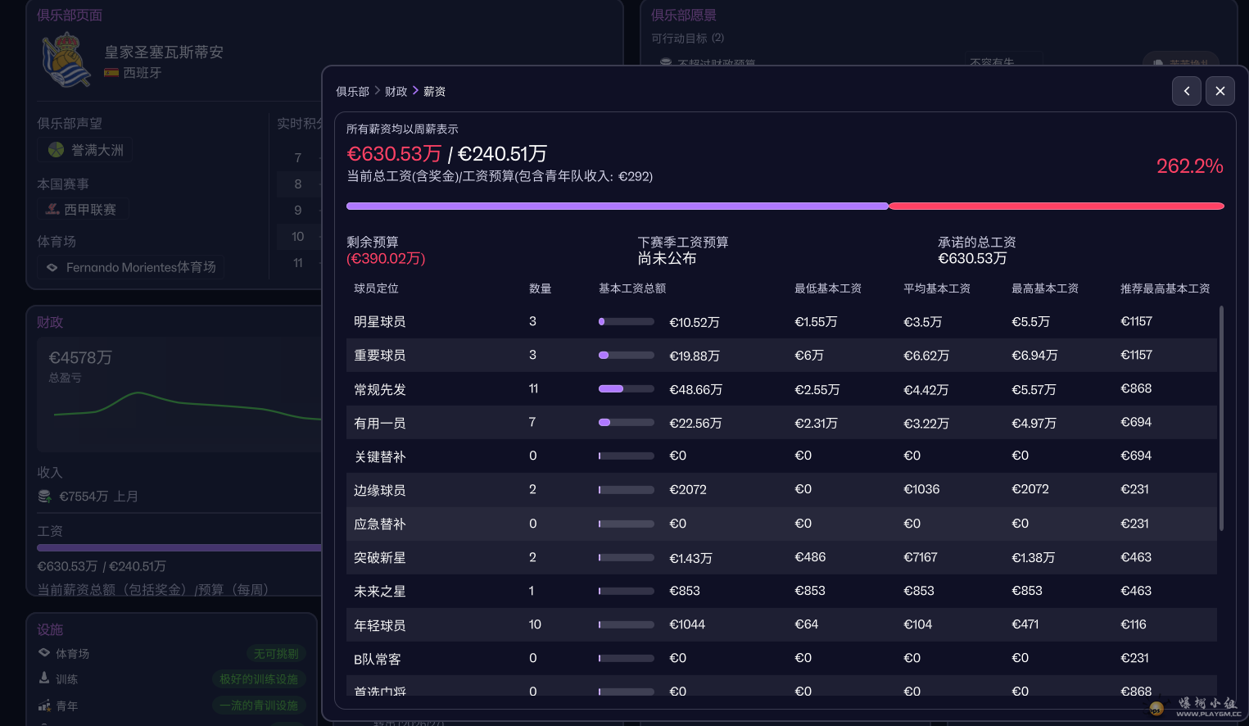Open 俱乐部 in the breadcrumb
Image resolution: width=1249 pixels, height=726 pixels.
[x=352, y=92]
